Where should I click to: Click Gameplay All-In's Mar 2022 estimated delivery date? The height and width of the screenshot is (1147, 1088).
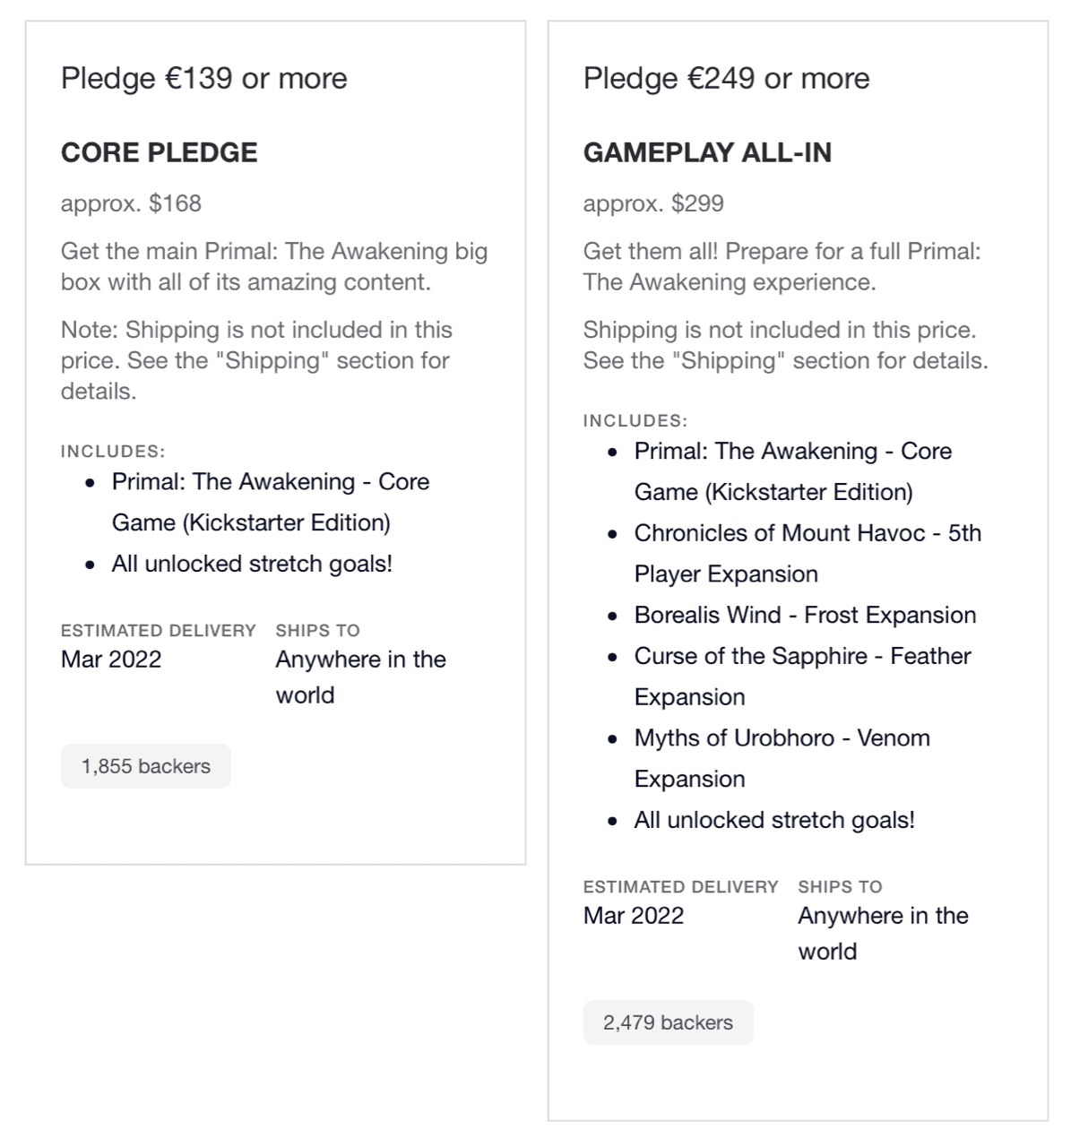(x=634, y=916)
